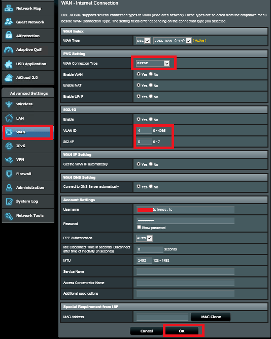
Task: Set Enable UPnP to No
Action: coord(151,96)
